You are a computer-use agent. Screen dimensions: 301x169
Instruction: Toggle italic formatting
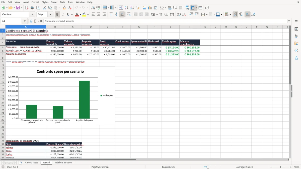63,15
